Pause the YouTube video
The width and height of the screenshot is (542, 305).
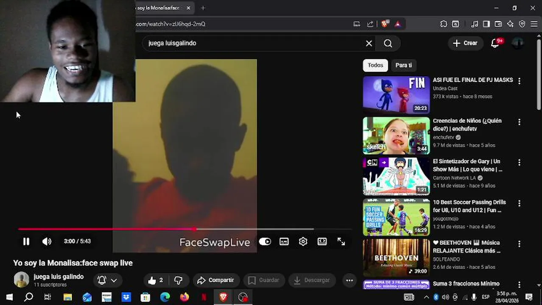(x=26, y=241)
